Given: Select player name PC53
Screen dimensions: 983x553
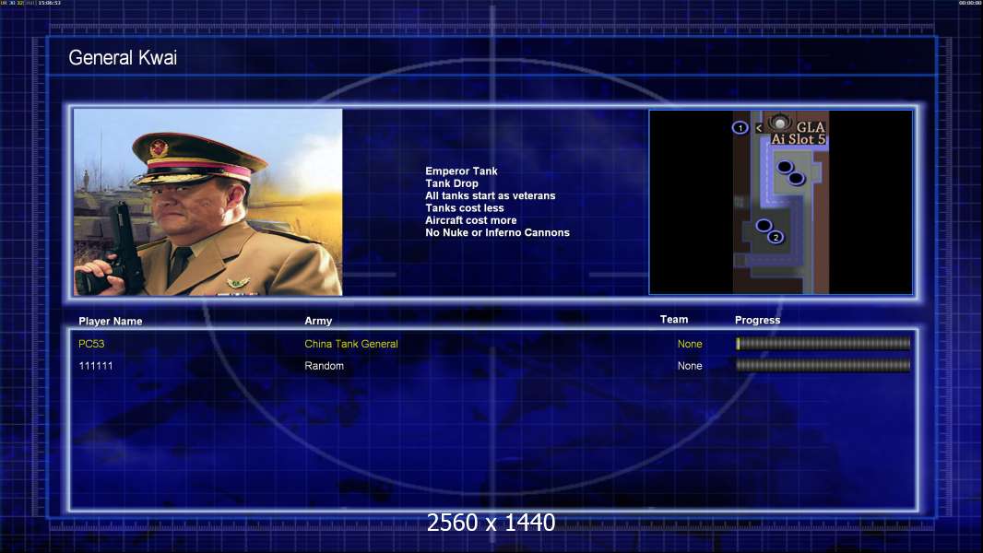Looking at the screenshot, I should click(91, 344).
